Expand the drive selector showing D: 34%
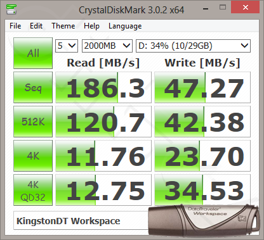264x240 pixels. pos(193,46)
